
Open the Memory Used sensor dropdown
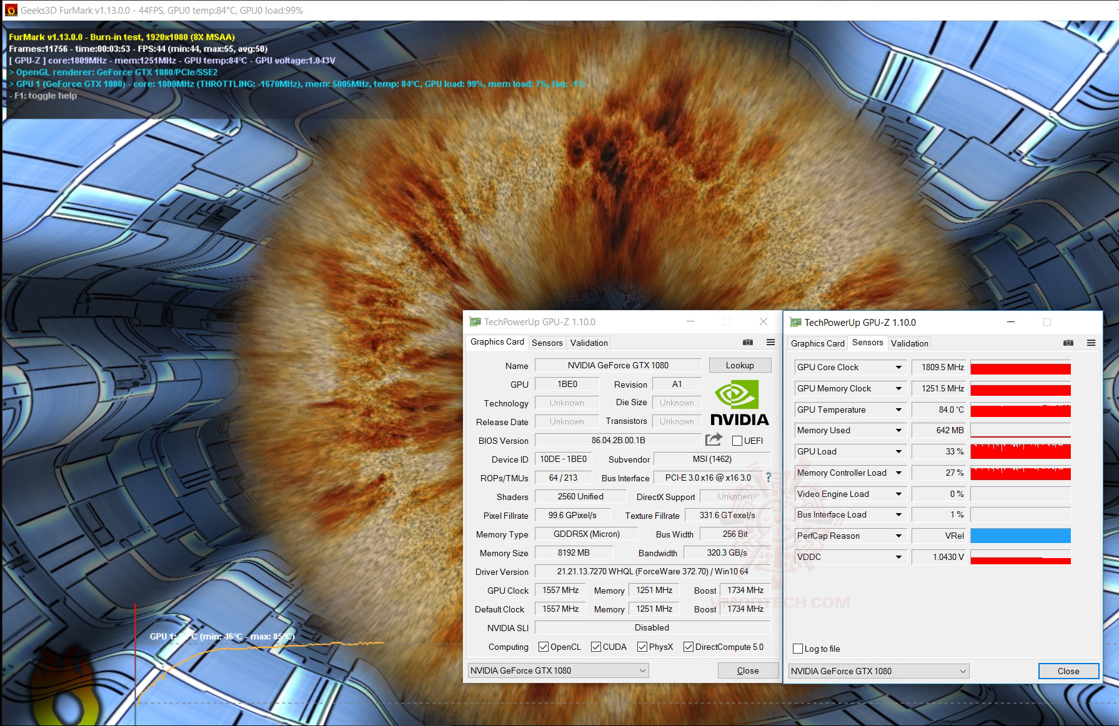(x=898, y=431)
